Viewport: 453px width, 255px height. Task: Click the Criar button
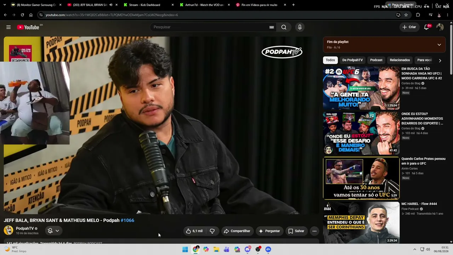(x=409, y=27)
